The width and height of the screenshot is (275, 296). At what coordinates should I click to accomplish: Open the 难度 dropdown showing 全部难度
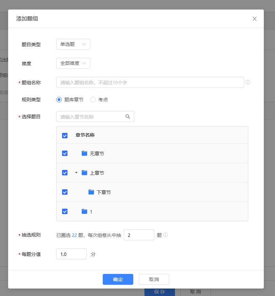(x=73, y=63)
